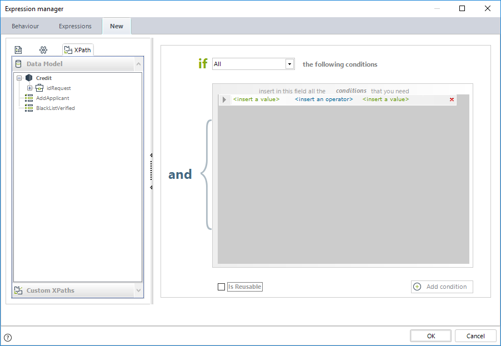Switch to the Behaviour tab
This screenshot has height=346, width=501.
click(25, 26)
